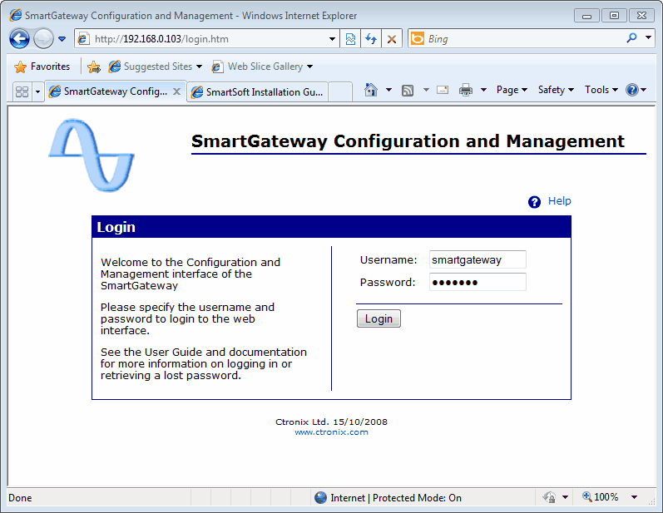Open the browser Help question mark menu
Viewport: 663px width, 513px height.
636,90
